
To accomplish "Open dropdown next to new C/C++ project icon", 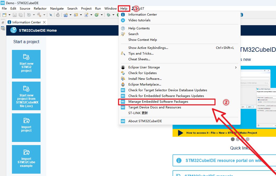I will click(71, 15).
